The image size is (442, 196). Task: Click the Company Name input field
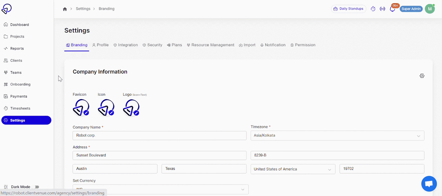[x=159, y=135]
